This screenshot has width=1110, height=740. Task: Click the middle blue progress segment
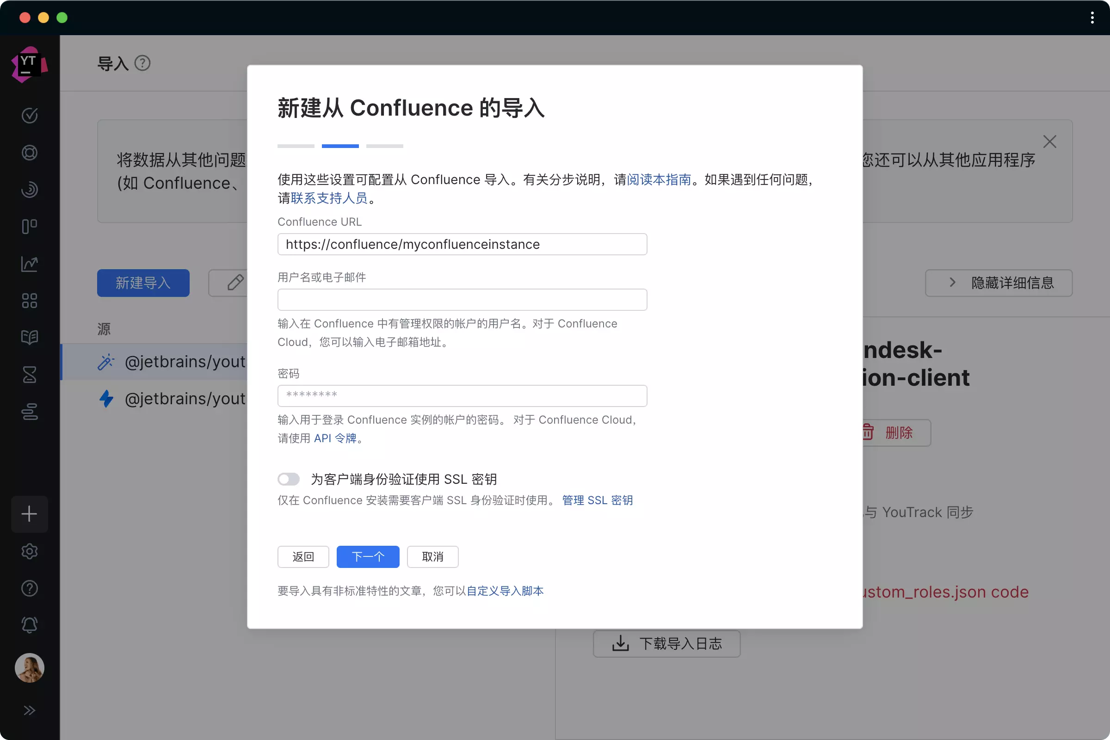pyautogui.click(x=340, y=146)
